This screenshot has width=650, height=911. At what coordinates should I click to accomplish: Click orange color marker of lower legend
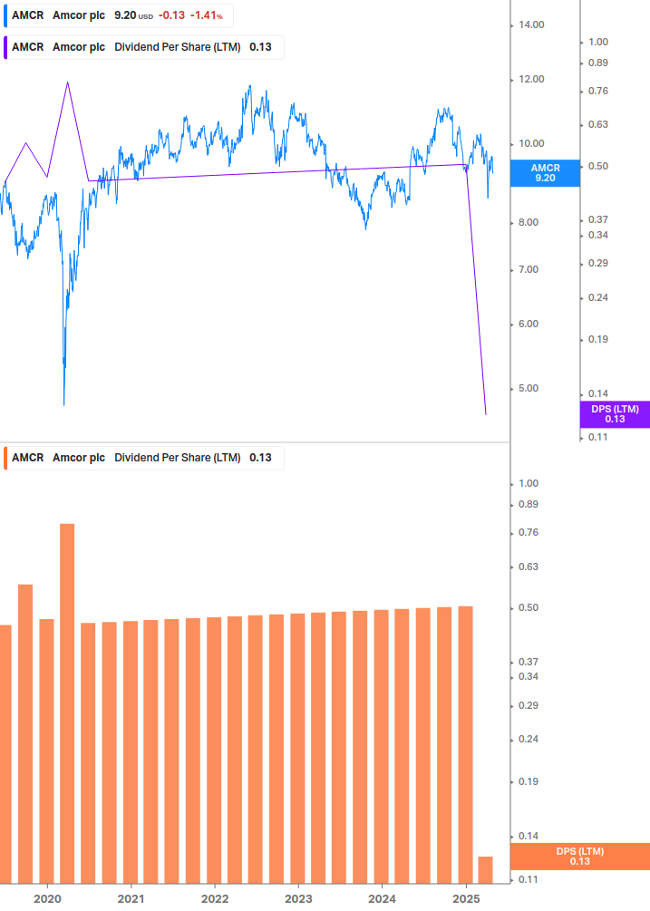coord(5,458)
